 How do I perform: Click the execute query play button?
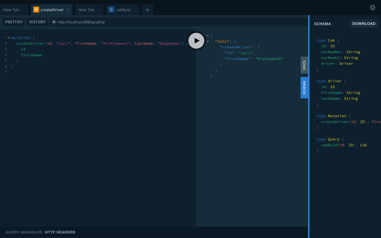196,41
